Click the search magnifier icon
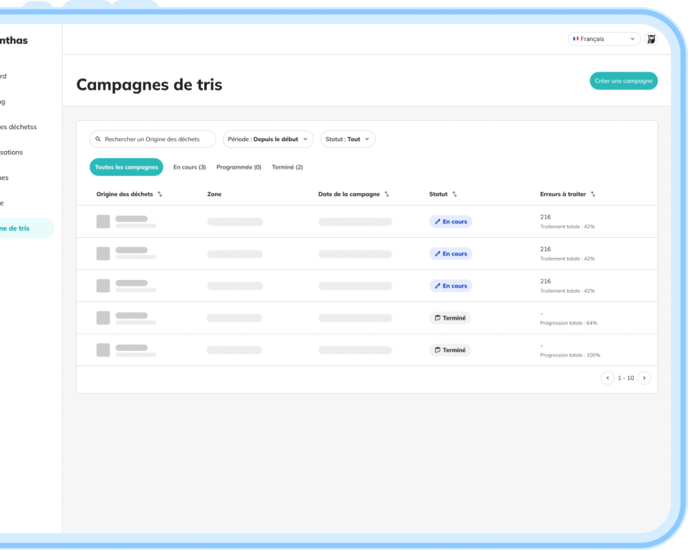This screenshot has height=550, width=688. (x=98, y=139)
